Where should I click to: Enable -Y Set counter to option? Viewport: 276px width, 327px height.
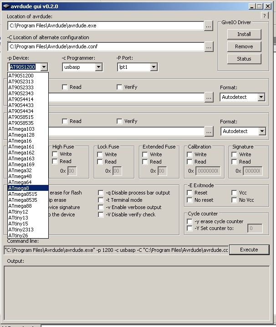pos(189,228)
